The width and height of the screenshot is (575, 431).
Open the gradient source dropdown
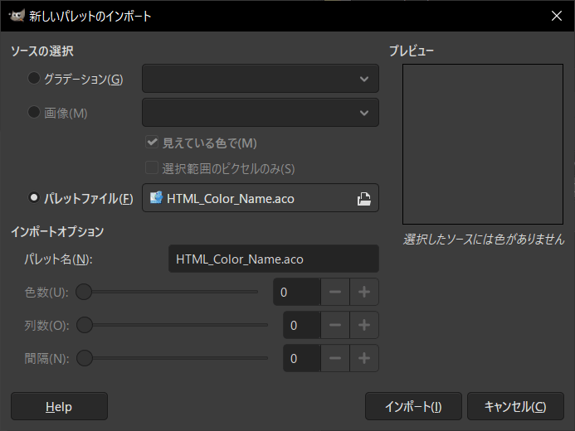tap(261, 79)
